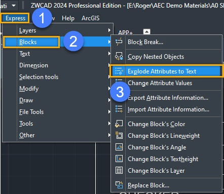Image resolution: width=224 pixels, height=194 pixels.
Task: Expand arrow next to Tools
Action: [109, 124]
